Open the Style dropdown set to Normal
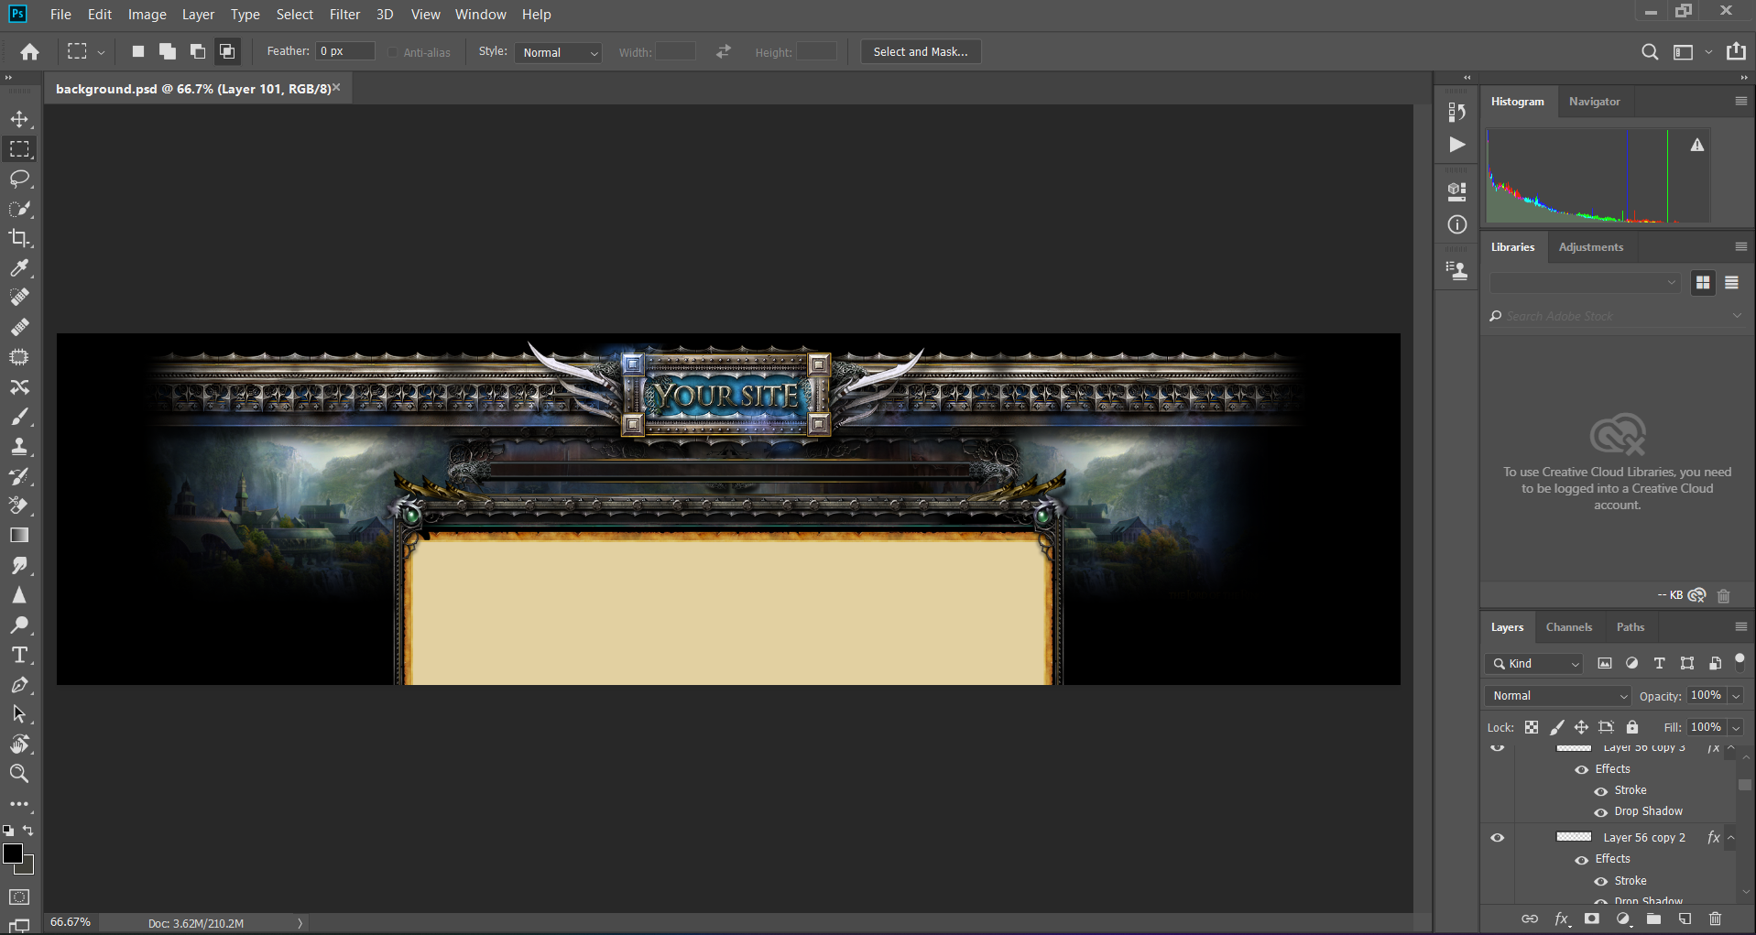1756x935 pixels. pos(558,52)
